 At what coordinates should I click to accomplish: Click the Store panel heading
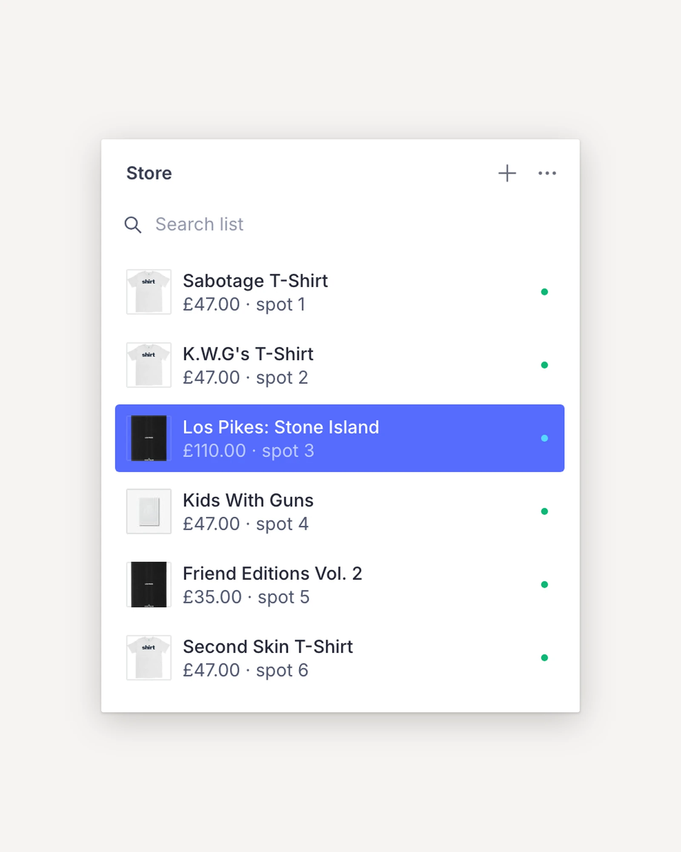(x=149, y=173)
